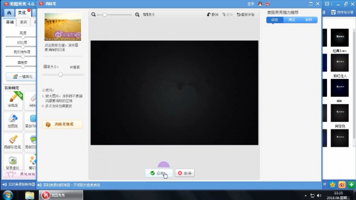This screenshot has height=200, width=356.
Task: Adjust the 清晰度 slider handle
Action: click(23, 66)
